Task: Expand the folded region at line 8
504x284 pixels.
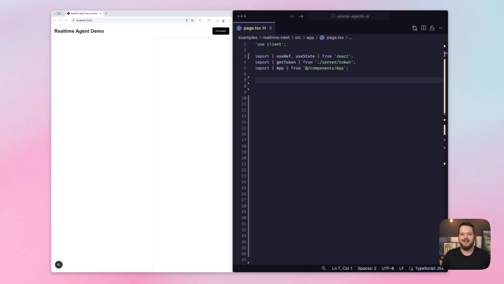Action: pos(248,83)
